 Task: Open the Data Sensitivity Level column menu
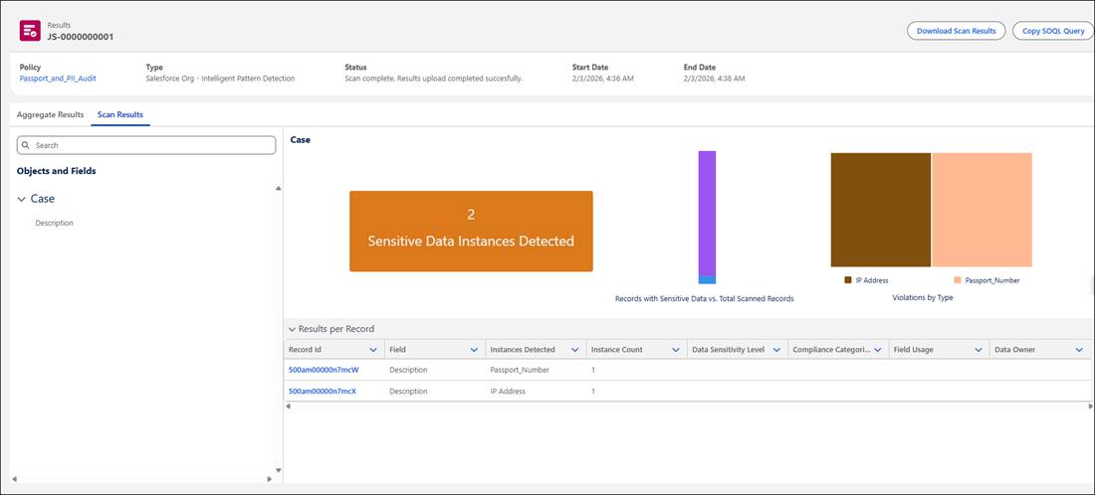click(x=775, y=350)
